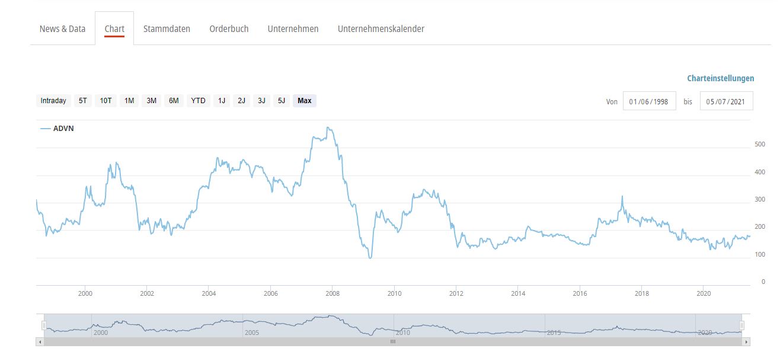Screen dimensions: 780x361
Task: Show the Max time range
Action: click(305, 101)
